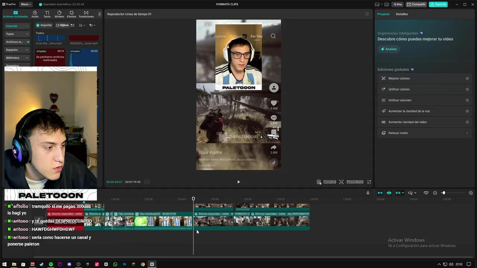Play the timeline preview
Screen dimensions: 477x268
[x=238, y=182]
